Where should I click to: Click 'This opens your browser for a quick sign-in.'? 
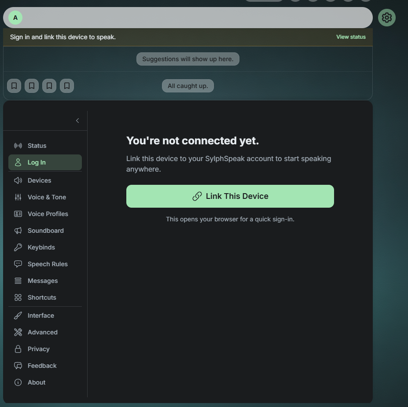[230, 219]
